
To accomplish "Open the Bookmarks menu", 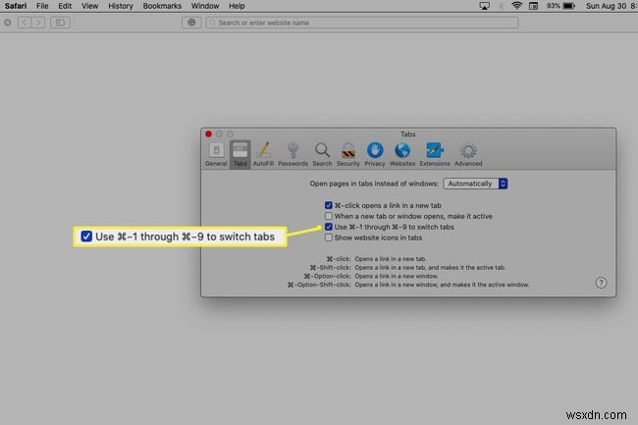I will tap(162, 6).
